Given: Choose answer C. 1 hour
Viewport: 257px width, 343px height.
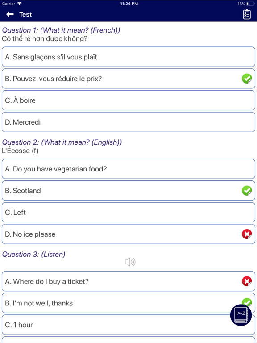Looking at the screenshot, I should 128,325.
